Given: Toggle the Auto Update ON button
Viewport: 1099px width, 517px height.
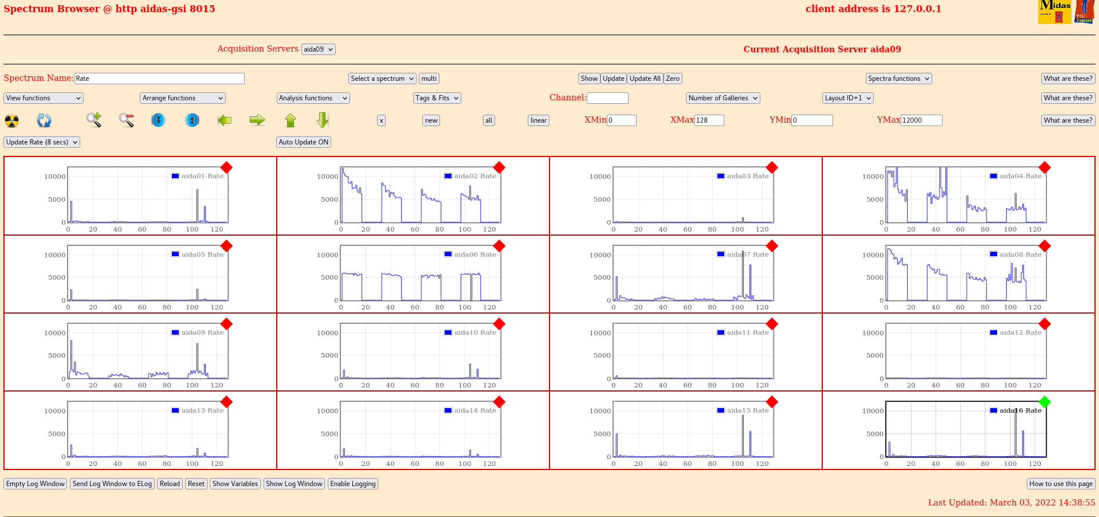Looking at the screenshot, I should [x=303, y=142].
